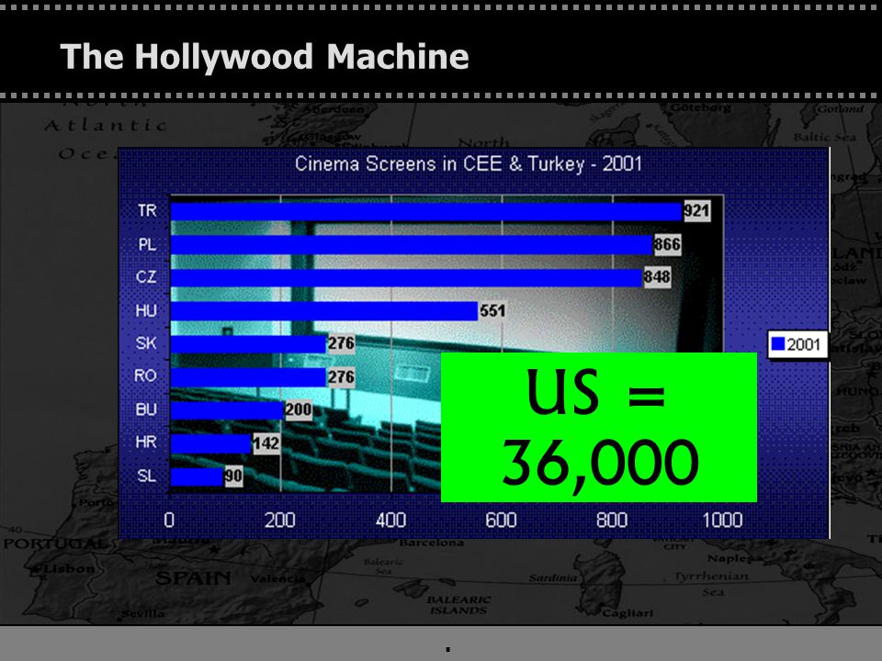Click the 2001 legend text
Viewport: 882px width, 661px height.
point(804,344)
